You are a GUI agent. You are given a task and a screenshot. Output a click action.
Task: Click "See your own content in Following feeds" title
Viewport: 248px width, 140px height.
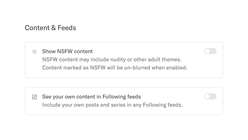tap(91, 97)
